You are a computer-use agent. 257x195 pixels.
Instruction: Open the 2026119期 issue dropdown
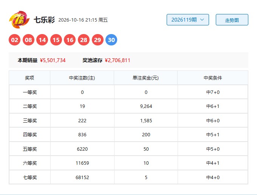pos(188,20)
